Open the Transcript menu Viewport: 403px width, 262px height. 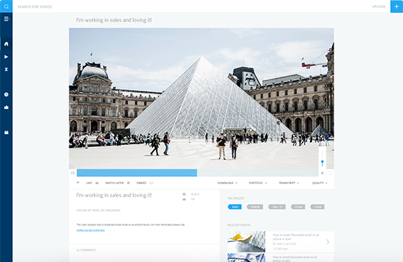[x=288, y=183]
